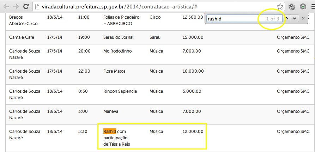The width and height of the screenshot is (315, 152).
Task: Go to next find result
Action: (295, 18)
